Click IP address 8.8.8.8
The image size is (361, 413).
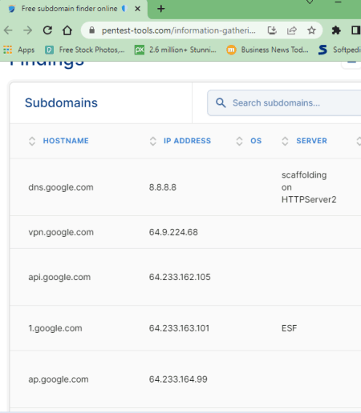coord(163,187)
